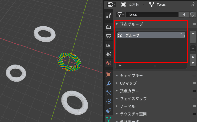Click the Torus mesh breadcrumb

(x=157, y=4)
